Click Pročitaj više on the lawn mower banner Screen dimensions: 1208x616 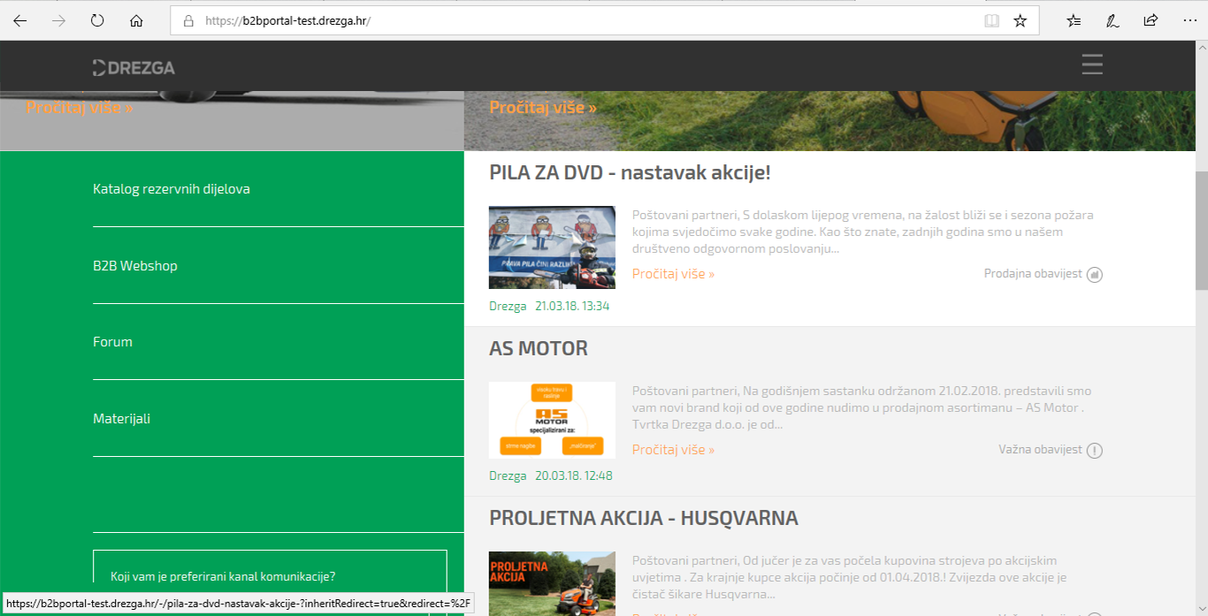[x=543, y=107]
